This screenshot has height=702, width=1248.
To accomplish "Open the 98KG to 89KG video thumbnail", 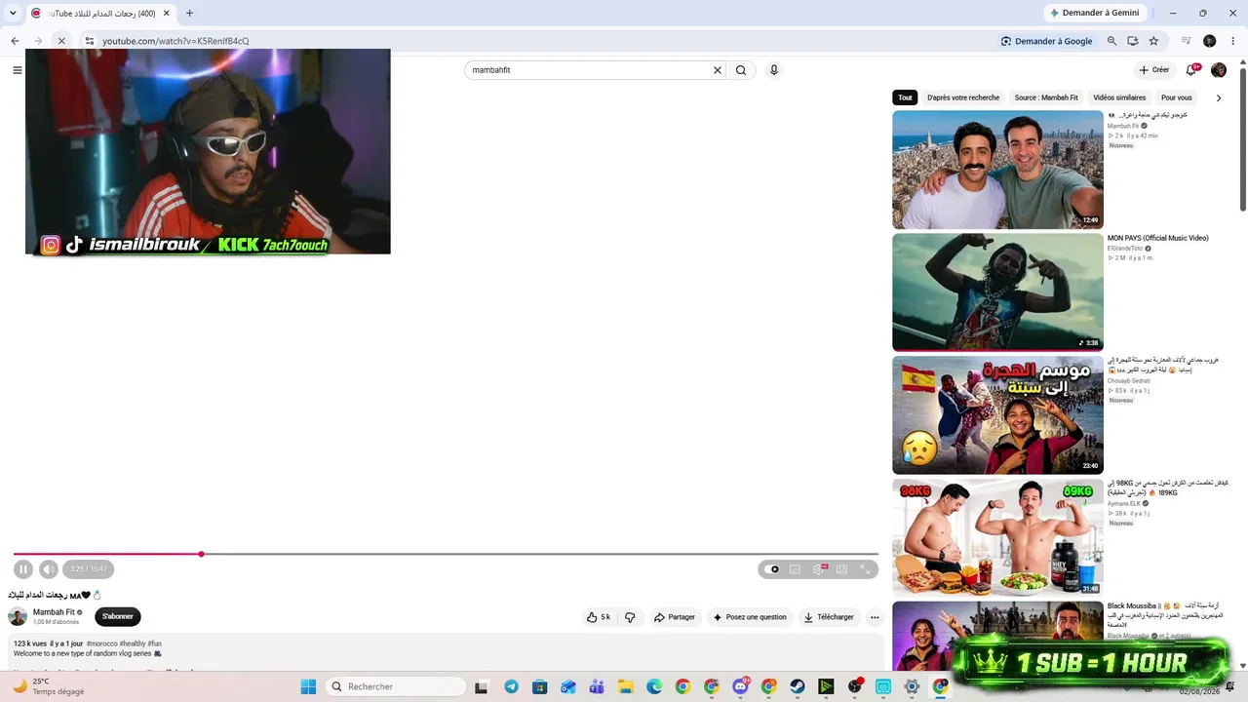I will point(997,538).
